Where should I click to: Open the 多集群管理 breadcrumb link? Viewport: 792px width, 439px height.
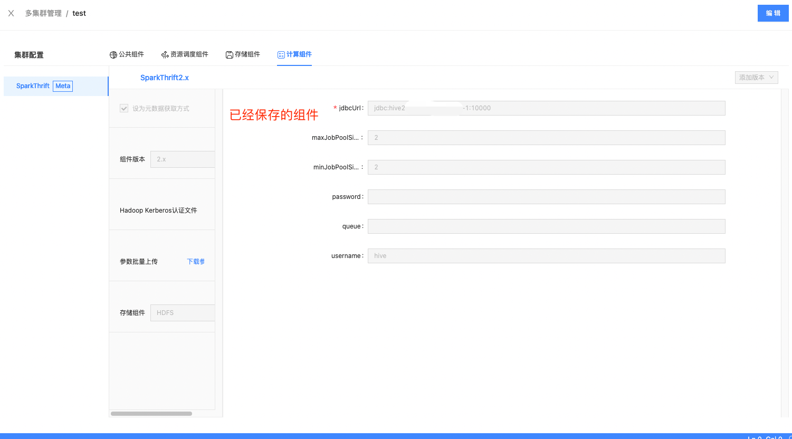click(x=43, y=13)
